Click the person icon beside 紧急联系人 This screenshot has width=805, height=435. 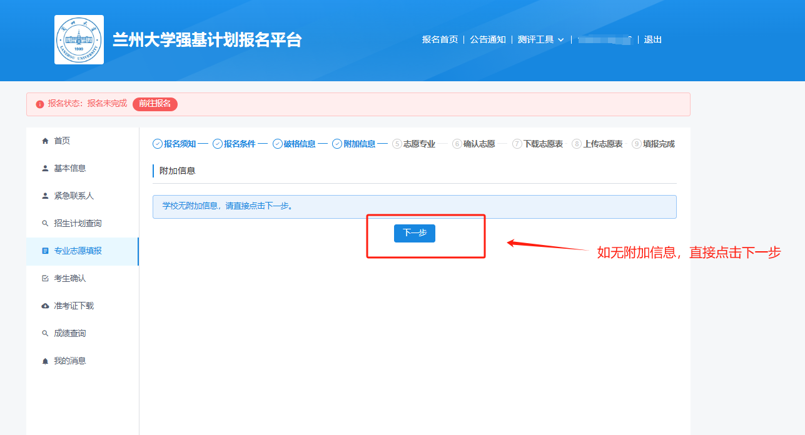tap(45, 196)
